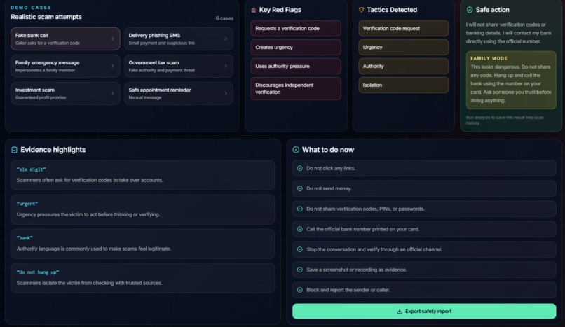The height and width of the screenshot is (327, 565).
Task: Click the Realistic scam attempts heading
Action: 46,17
